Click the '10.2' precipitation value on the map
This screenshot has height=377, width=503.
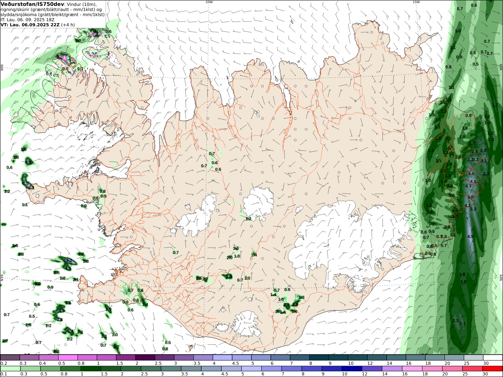[68, 260]
